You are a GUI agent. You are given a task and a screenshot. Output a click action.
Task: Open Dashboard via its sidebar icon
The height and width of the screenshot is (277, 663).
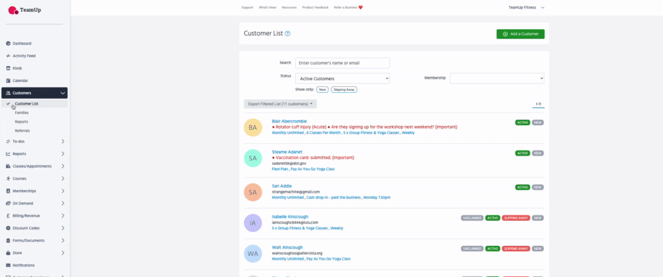8,43
